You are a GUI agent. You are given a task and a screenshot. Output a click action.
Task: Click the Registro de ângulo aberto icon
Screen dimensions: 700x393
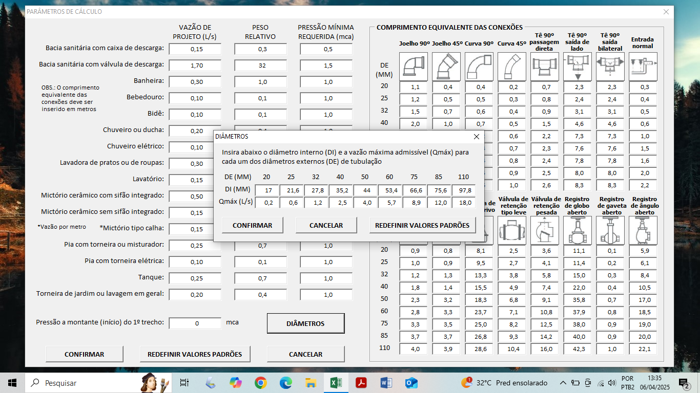[643, 230]
